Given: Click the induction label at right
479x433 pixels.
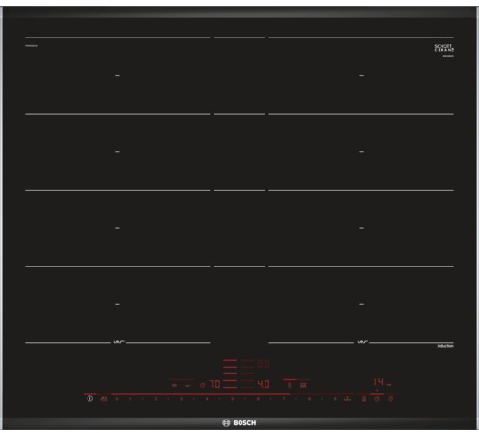Looking at the screenshot, I should pos(445,346).
